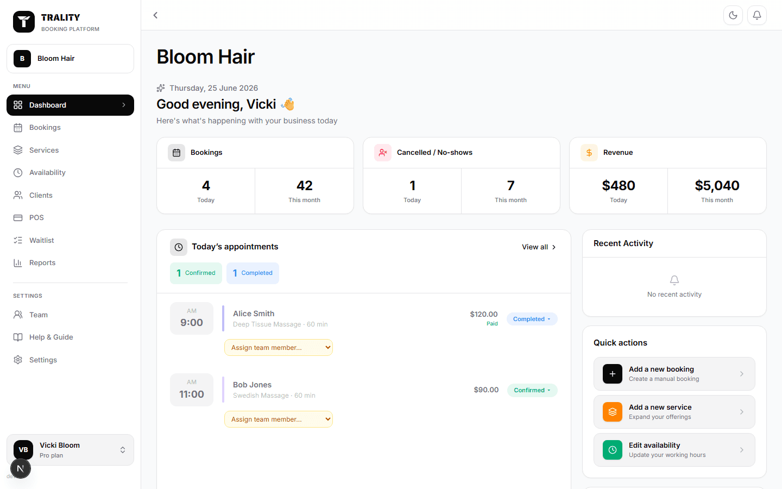782x489 pixels.
Task: Click the Clients people icon in sidebar
Action: coord(18,195)
